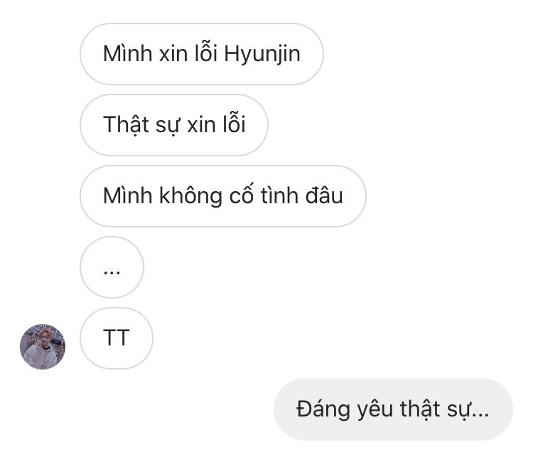Tap the "Thật sự xin lỗi" message
The height and width of the screenshot is (457, 533).
coord(174,125)
